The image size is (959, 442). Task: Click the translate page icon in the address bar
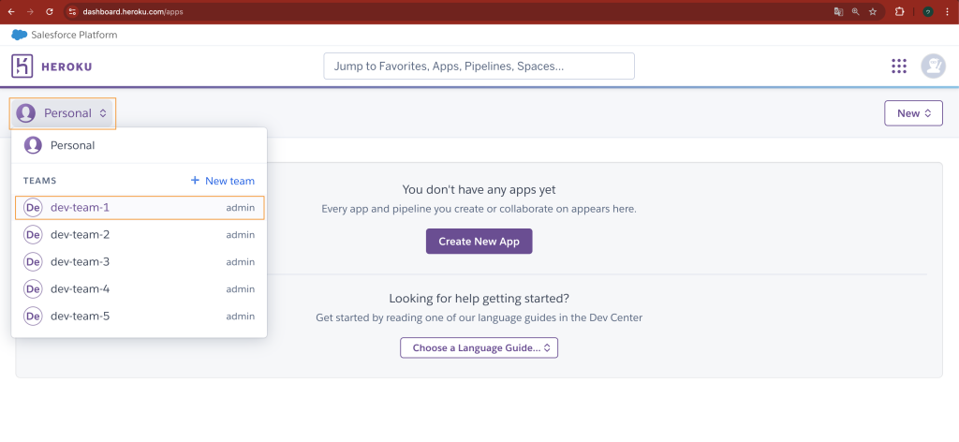[838, 12]
